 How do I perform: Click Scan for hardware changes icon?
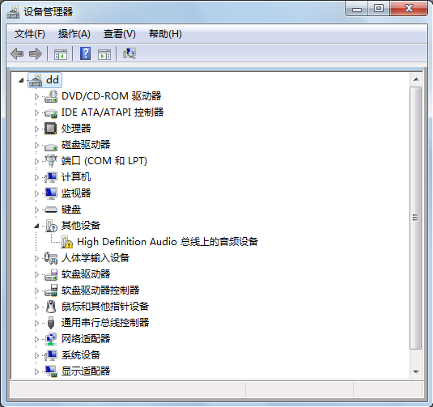pos(129,53)
